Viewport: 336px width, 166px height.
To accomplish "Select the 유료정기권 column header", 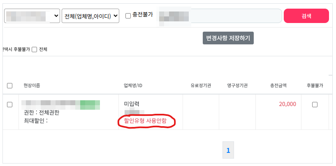I will 201,85.
